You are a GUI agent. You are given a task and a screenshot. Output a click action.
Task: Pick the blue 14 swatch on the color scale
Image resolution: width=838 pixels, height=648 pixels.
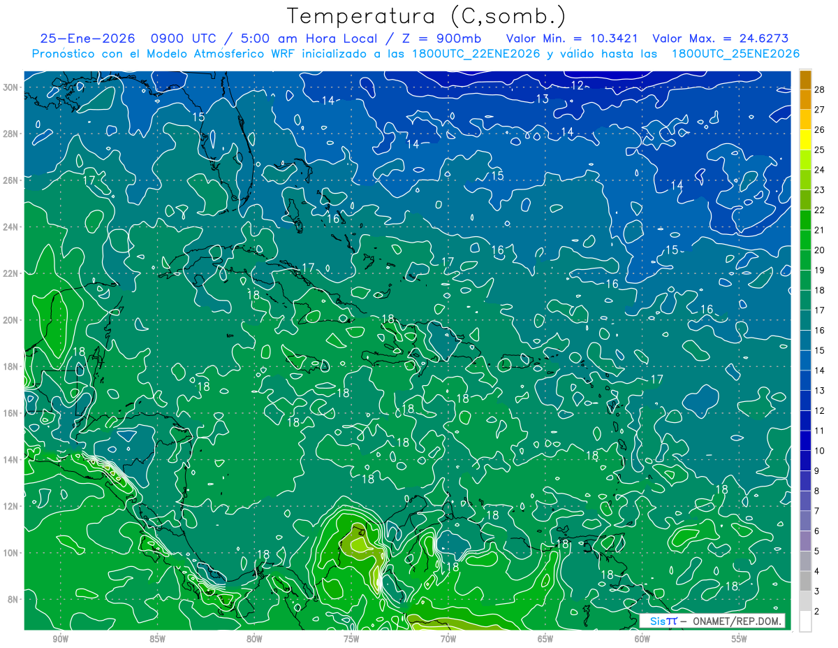[805, 361]
